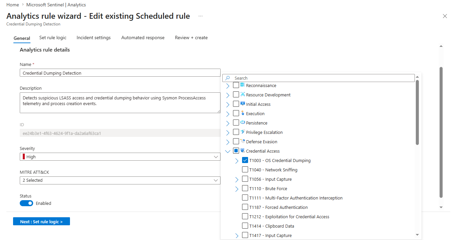Check T1040 - Network Sniffing checkbox
Screen dimensions: 457x240
click(x=245, y=170)
